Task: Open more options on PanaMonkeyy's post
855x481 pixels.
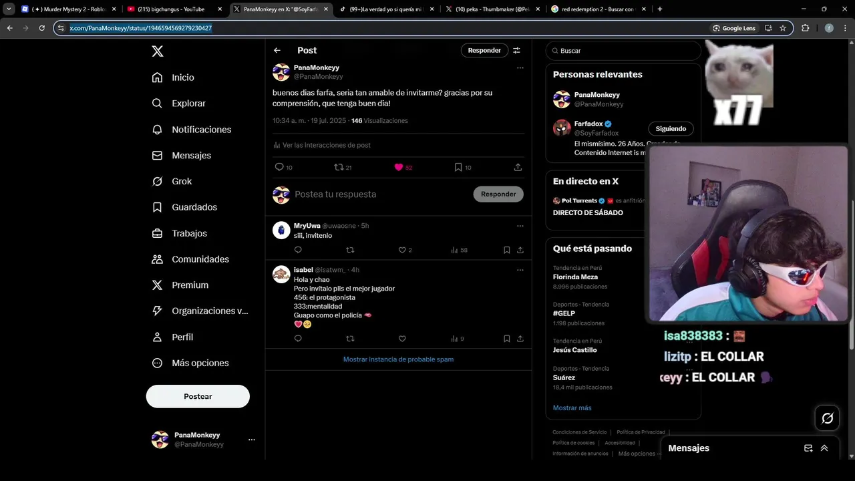Action: [520, 67]
